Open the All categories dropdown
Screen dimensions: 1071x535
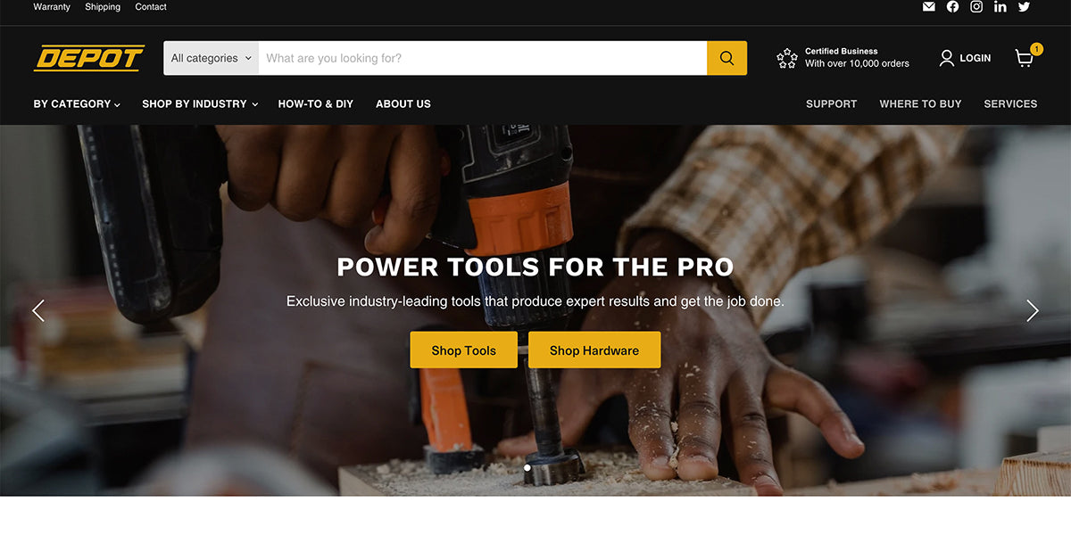click(212, 58)
